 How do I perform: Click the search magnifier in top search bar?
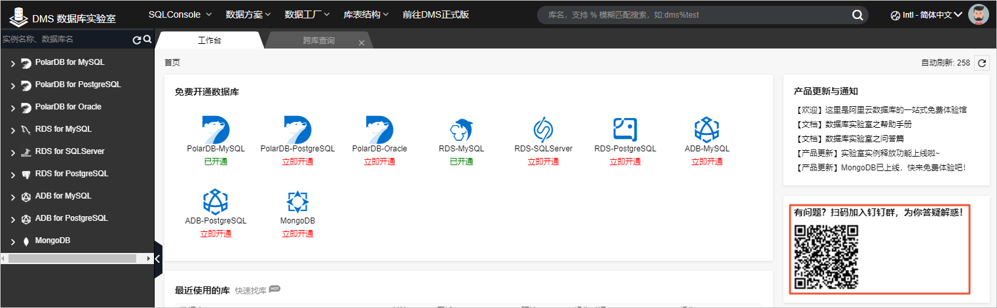[x=857, y=15]
